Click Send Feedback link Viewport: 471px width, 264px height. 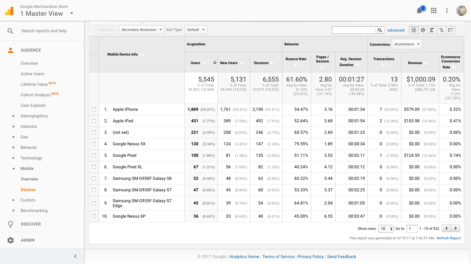point(342,257)
